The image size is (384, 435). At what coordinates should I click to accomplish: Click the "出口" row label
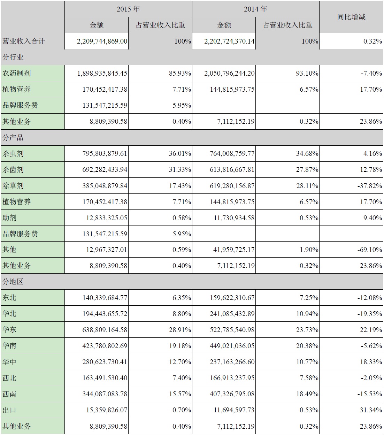(10, 410)
